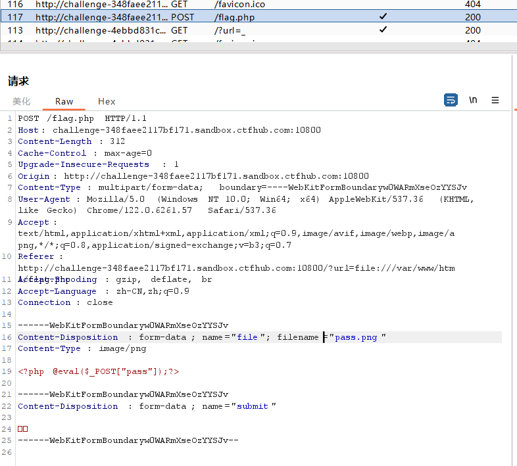The width and height of the screenshot is (517, 466).
Task: Click the Origin header line
Action: [193, 176]
